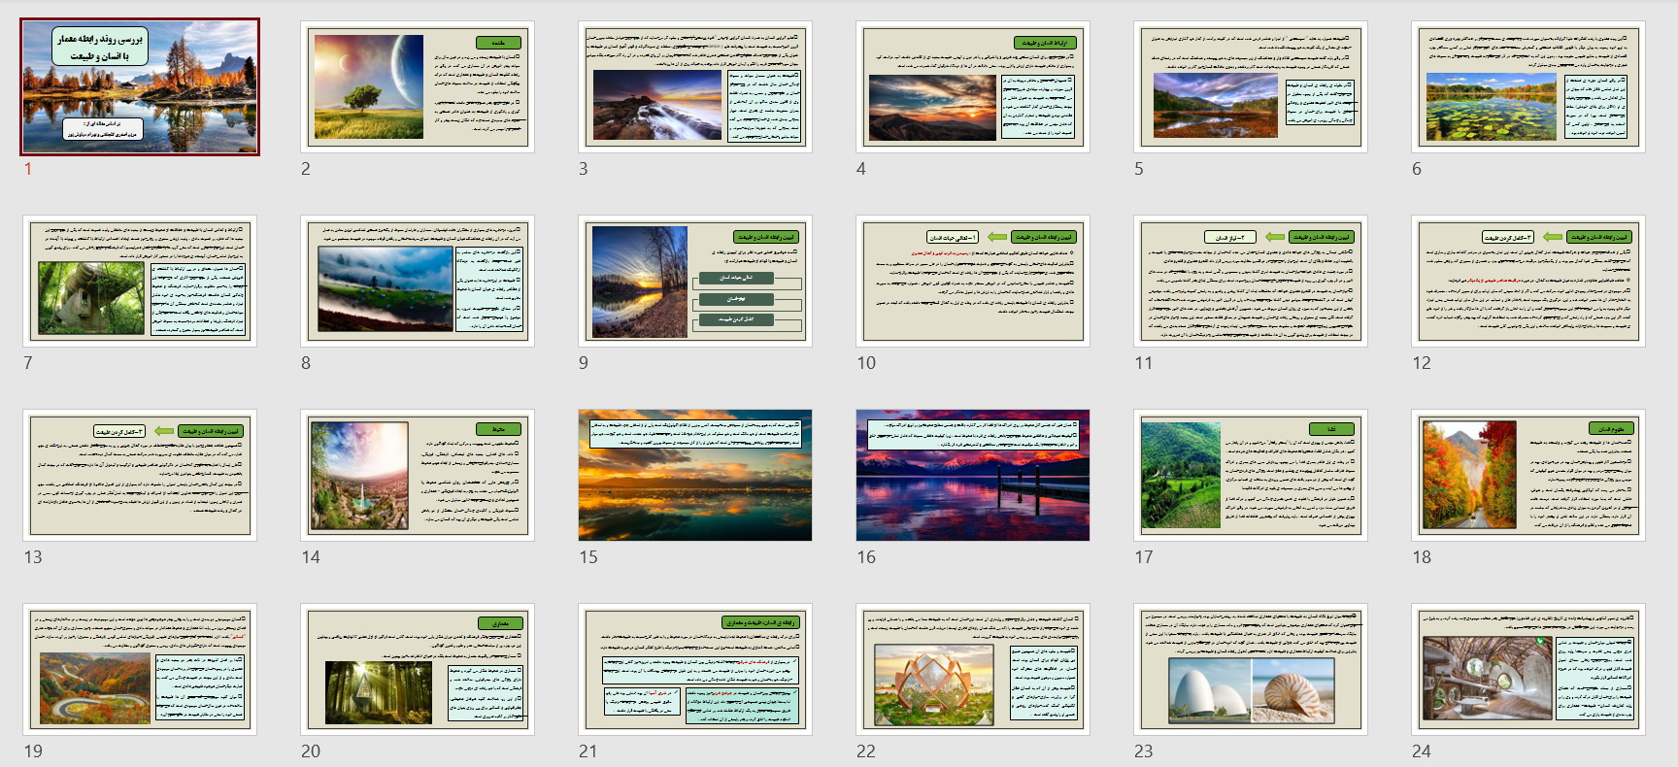Viewport: 1678px width, 767px height.
Task: Select slide 8 with misty green hills
Action: [x=418, y=281]
